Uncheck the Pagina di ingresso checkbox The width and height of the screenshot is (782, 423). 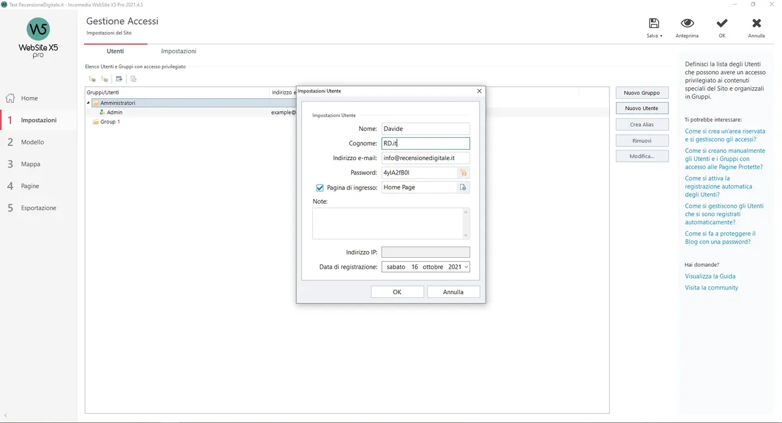pos(320,187)
